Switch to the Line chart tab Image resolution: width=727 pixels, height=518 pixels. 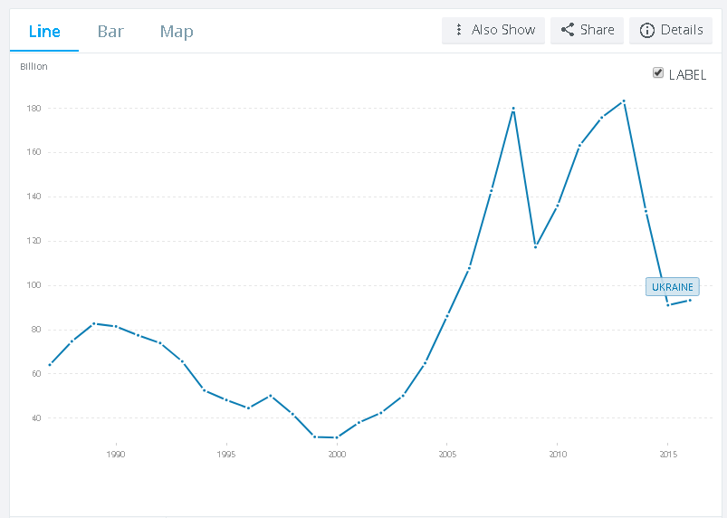(x=44, y=31)
